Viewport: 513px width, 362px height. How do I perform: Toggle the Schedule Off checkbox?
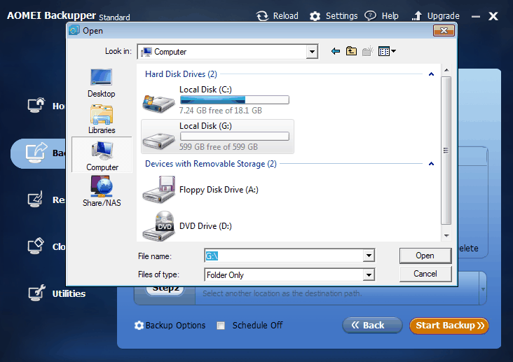click(x=221, y=326)
